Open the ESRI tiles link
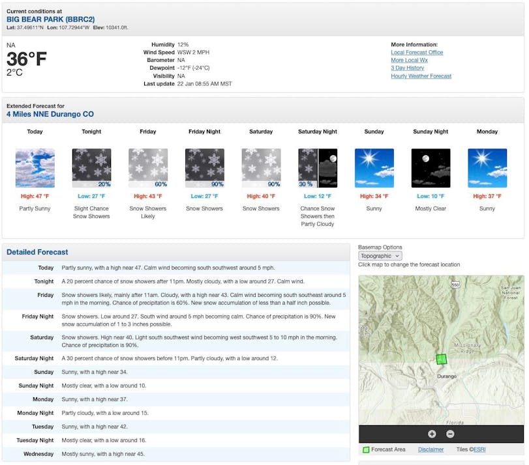 (479, 449)
